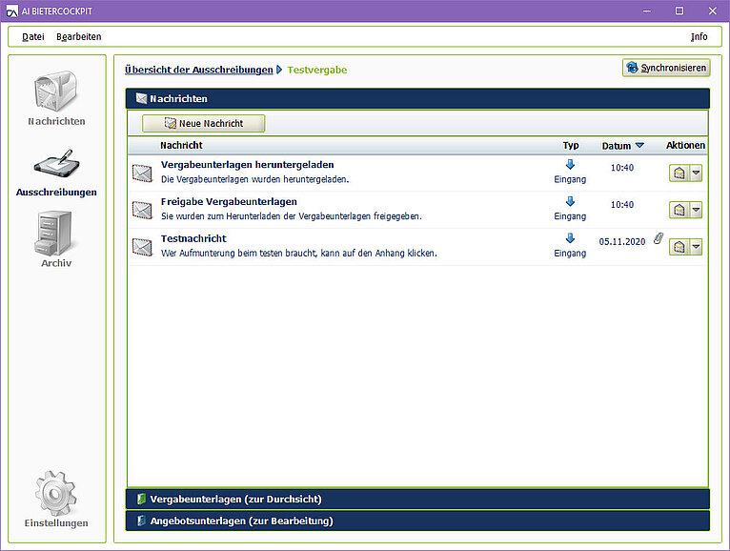This screenshot has width=730, height=551.
Task: Click envelope icon of Vergabeunterlagen heruntergeladen message
Action: click(x=142, y=173)
